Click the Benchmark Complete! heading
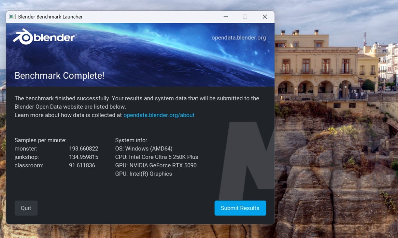 point(59,76)
